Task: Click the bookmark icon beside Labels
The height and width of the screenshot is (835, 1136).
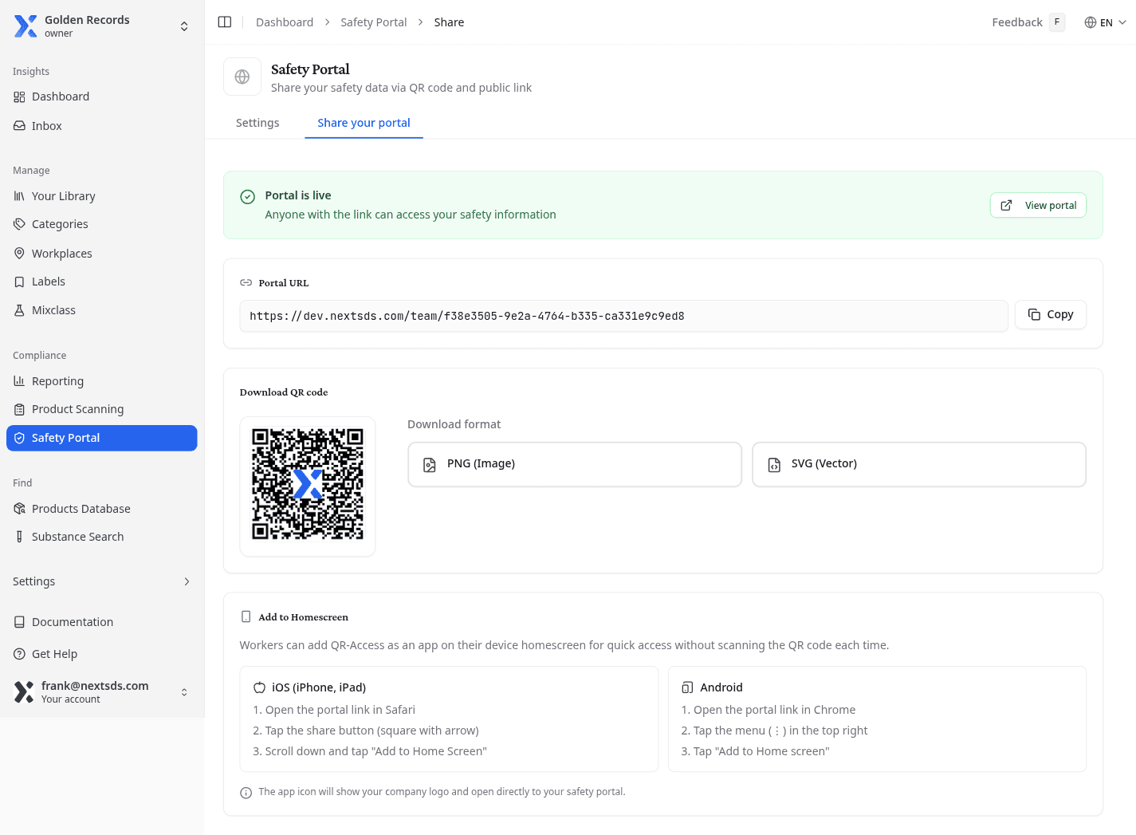Action: click(19, 282)
